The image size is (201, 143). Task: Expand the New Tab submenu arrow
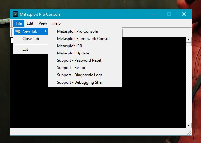point(45,31)
